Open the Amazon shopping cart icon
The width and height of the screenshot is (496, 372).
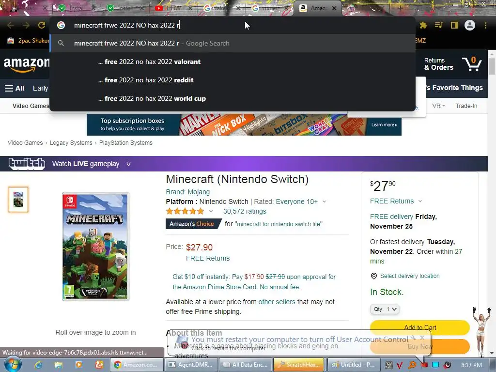(x=472, y=63)
